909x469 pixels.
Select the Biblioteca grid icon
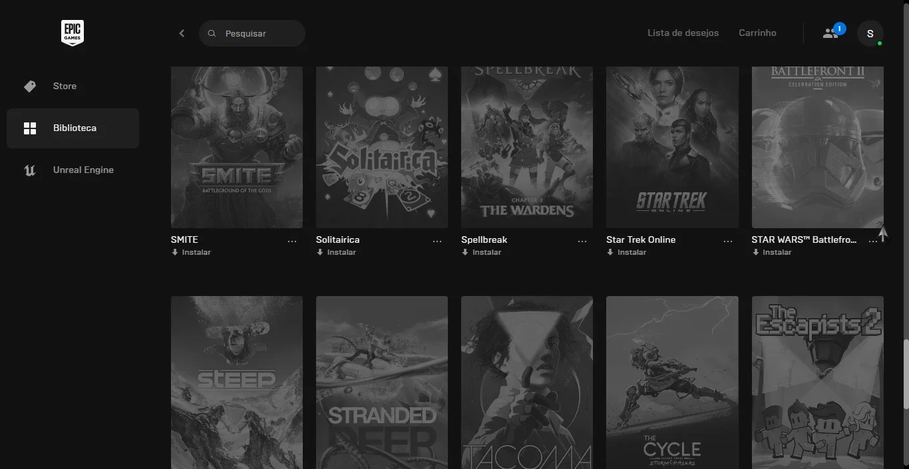[x=30, y=128]
